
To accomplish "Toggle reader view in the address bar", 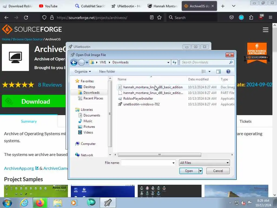I will coord(151,17).
